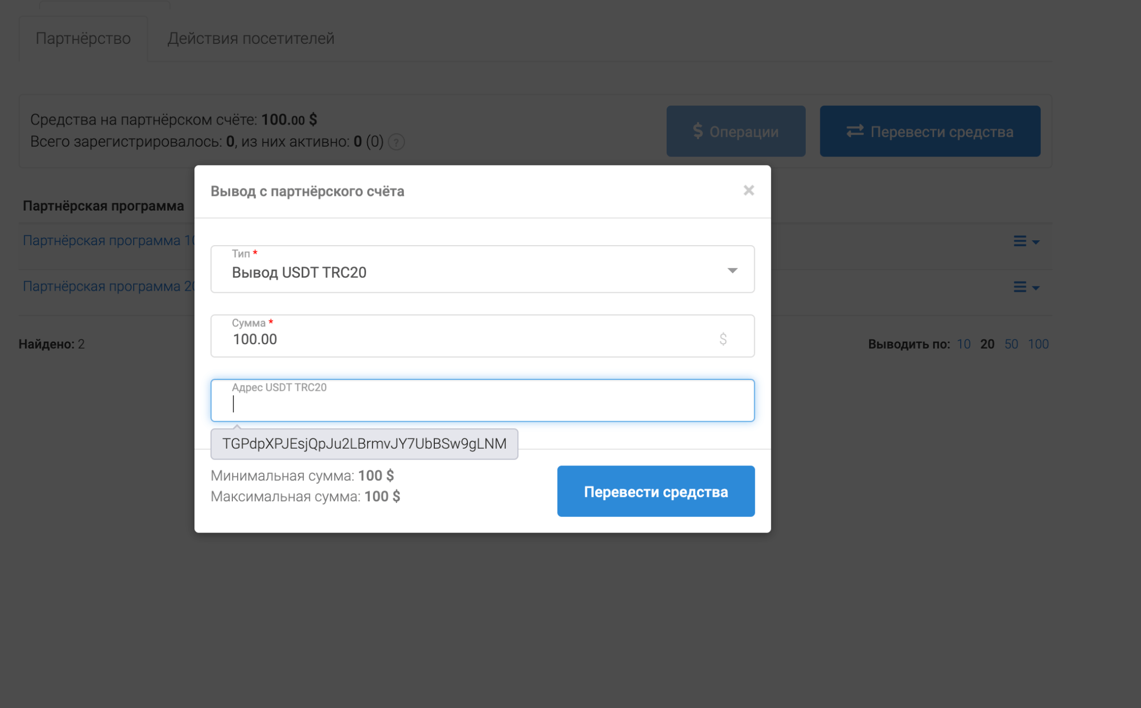Click the dollar sign icon in the Сумма field
Image resolution: width=1141 pixels, height=708 pixels.
click(x=723, y=339)
